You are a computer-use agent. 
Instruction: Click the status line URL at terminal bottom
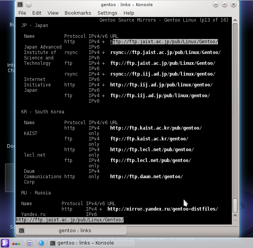70,220
